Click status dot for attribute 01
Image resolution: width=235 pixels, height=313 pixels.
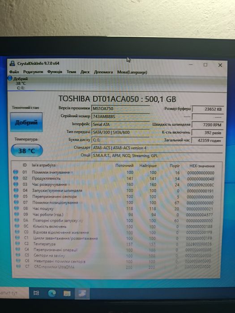tap(16, 172)
